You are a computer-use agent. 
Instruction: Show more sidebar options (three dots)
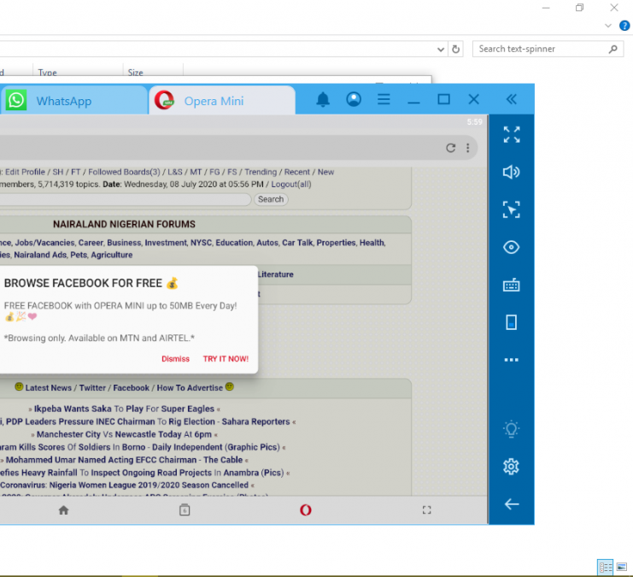[x=511, y=361]
